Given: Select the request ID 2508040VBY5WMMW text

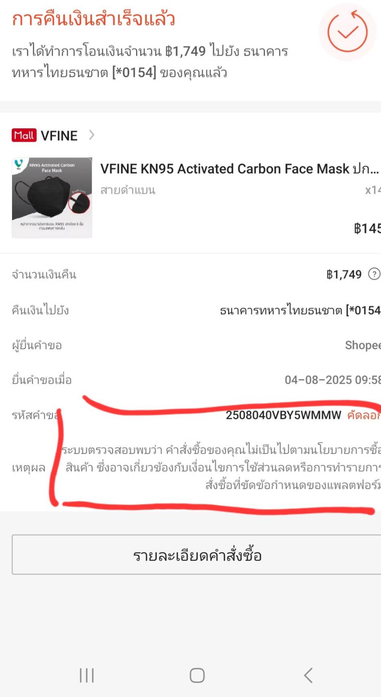Looking at the screenshot, I should tap(284, 415).
